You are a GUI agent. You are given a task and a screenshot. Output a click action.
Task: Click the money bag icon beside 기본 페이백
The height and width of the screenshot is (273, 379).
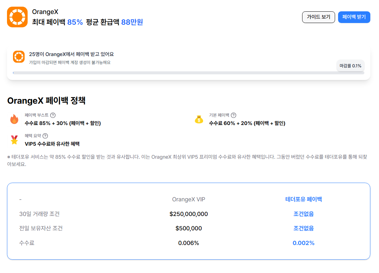click(x=199, y=119)
